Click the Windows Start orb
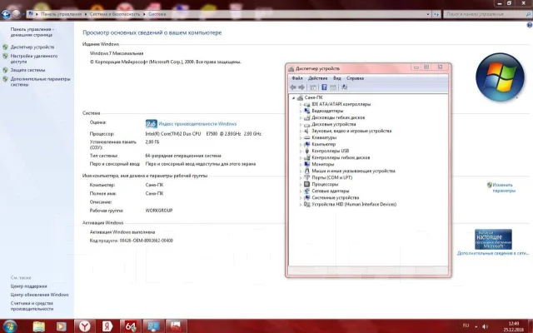The height and width of the screenshot is (333, 533). coord(9,326)
